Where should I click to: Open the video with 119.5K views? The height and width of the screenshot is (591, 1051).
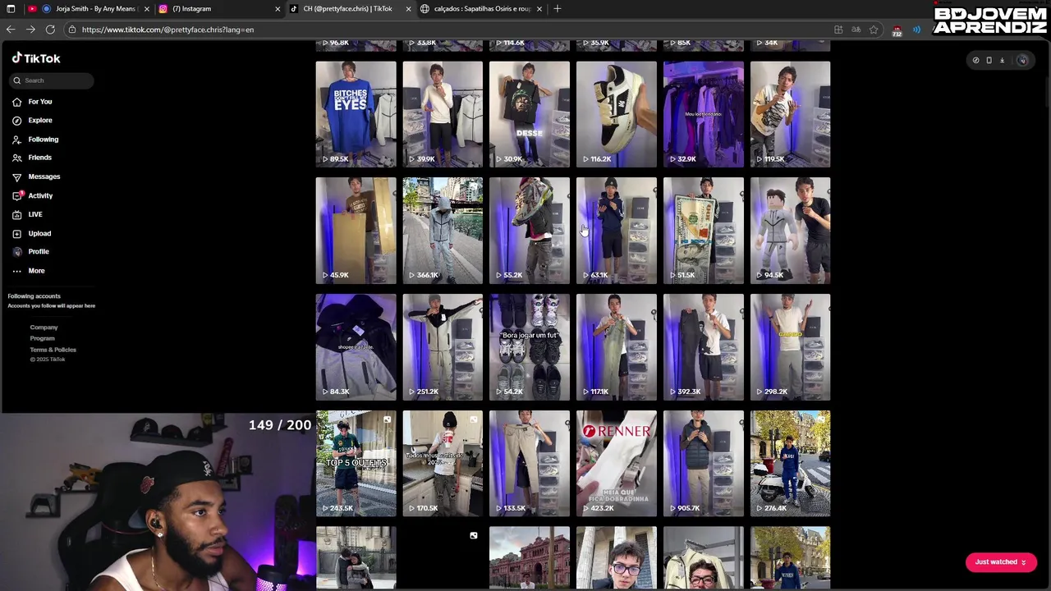click(x=791, y=114)
